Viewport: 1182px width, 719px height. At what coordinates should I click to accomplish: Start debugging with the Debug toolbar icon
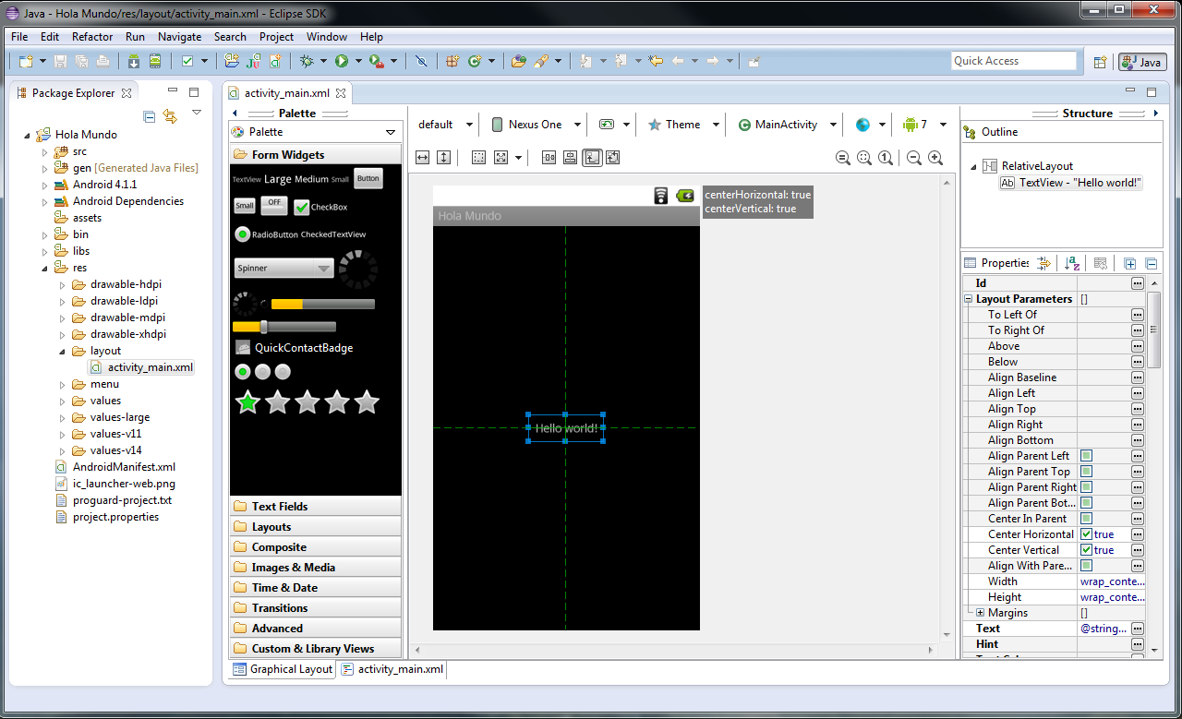[x=306, y=62]
